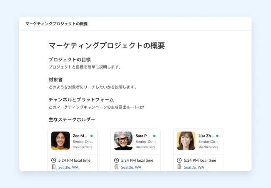Click Lisa's profile photo
This screenshot has width=271, height=188.
pos(186,141)
